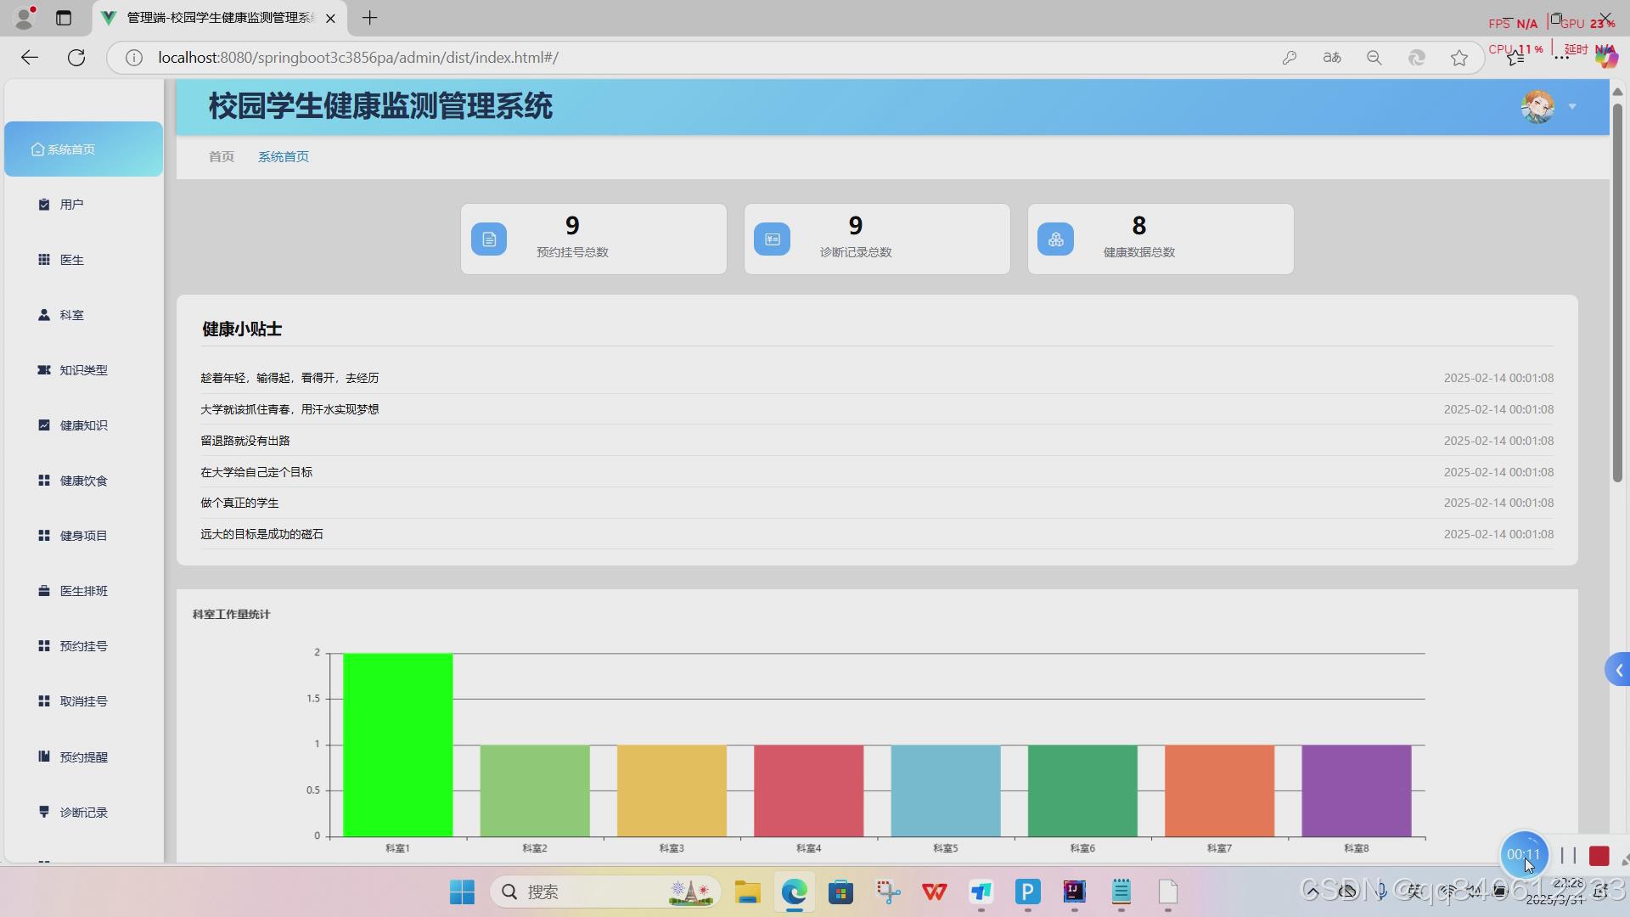Image resolution: width=1630 pixels, height=917 pixels.
Task: Click the 首页 breadcrumb link
Action: pos(221,156)
